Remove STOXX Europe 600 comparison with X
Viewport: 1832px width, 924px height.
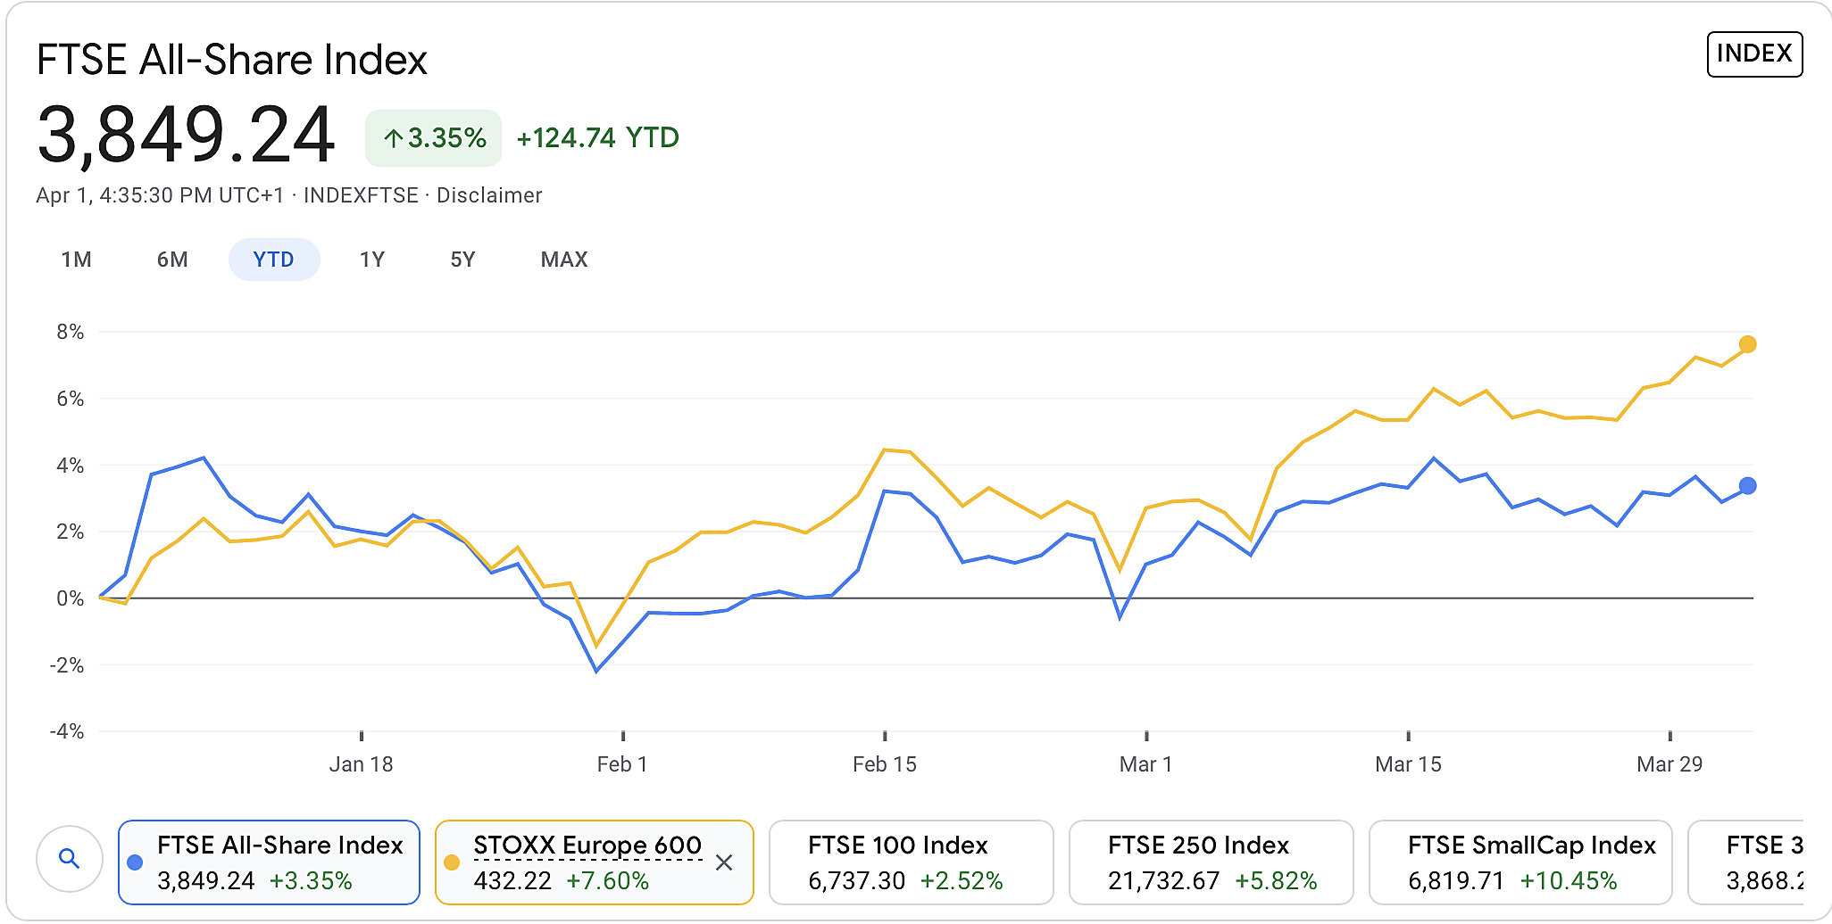pos(724,862)
